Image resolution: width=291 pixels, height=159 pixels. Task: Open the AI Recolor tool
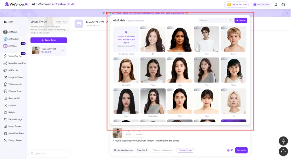(11, 70)
